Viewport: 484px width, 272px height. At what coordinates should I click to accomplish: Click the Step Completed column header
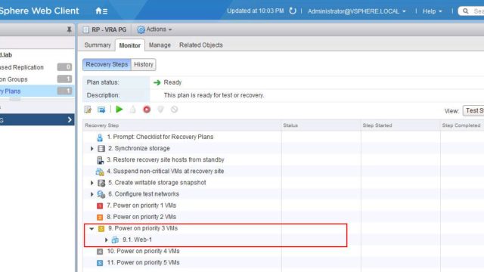pyautogui.click(x=462, y=125)
